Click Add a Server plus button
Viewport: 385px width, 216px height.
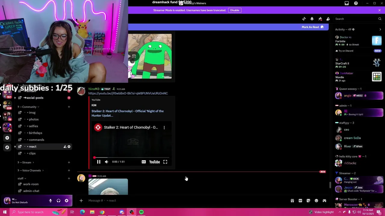coord(7,138)
